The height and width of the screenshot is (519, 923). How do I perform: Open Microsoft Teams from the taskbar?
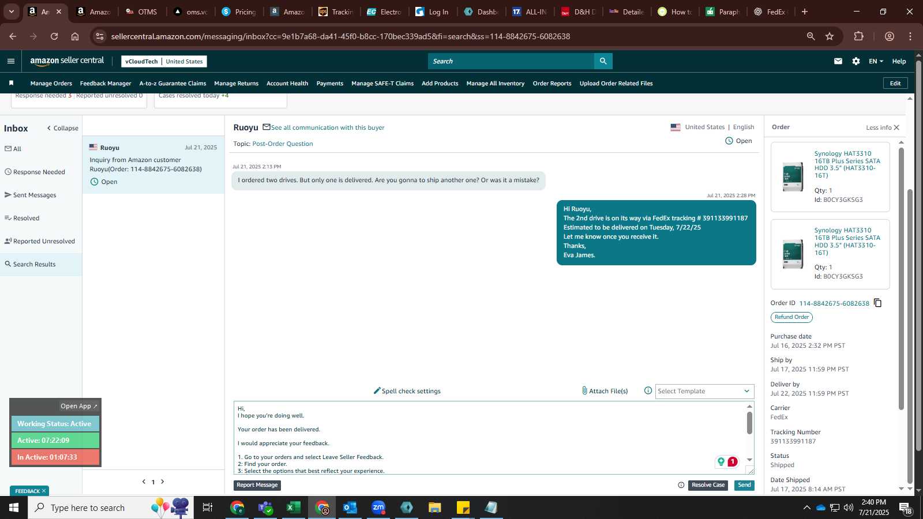265,507
